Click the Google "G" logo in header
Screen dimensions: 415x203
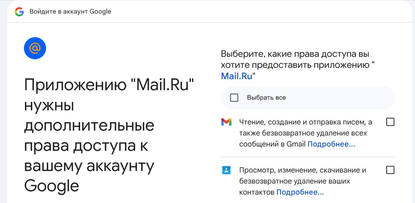point(19,12)
